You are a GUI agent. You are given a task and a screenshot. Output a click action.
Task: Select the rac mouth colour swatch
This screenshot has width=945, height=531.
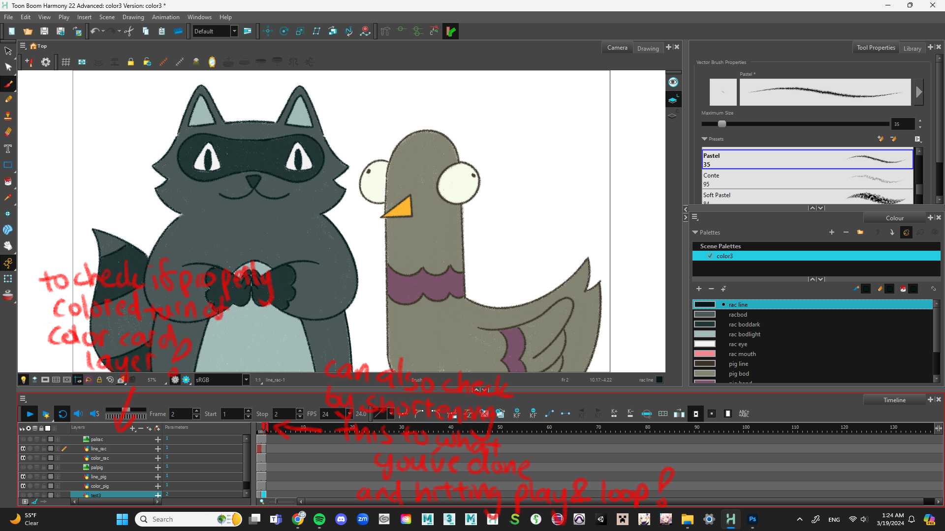click(x=705, y=354)
